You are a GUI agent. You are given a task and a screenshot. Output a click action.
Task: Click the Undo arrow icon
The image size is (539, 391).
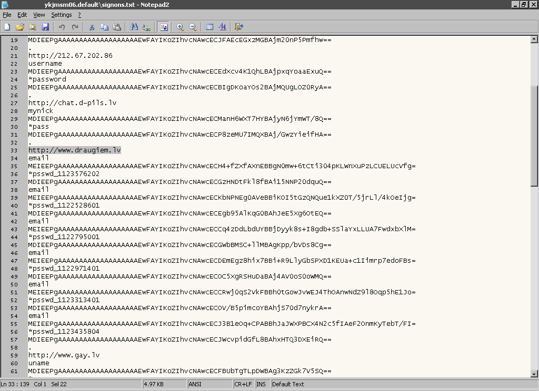pos(62,27)
